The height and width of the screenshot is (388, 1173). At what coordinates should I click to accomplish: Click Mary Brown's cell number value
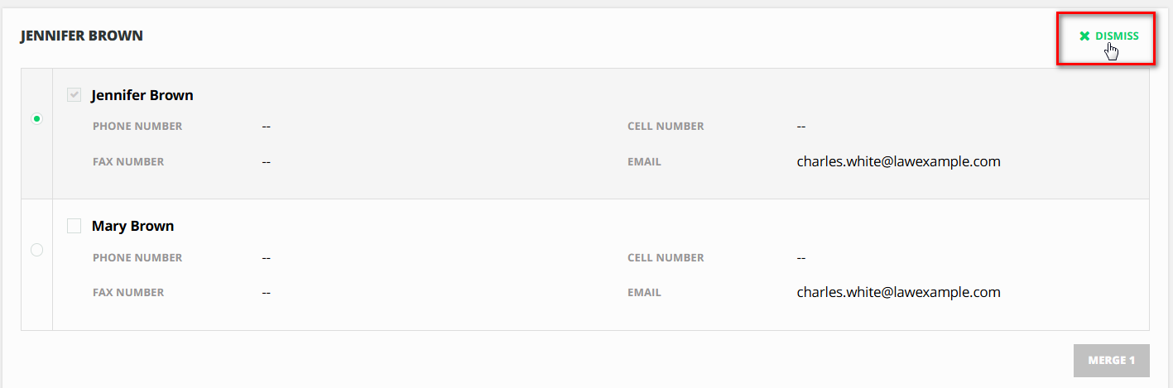click(801, 257)
